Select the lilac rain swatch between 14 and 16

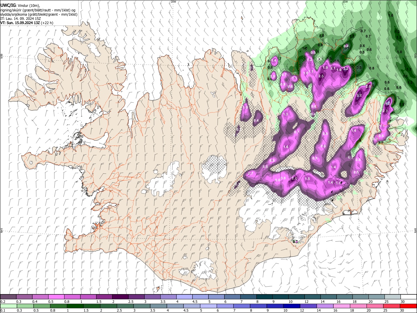point(325,306)
